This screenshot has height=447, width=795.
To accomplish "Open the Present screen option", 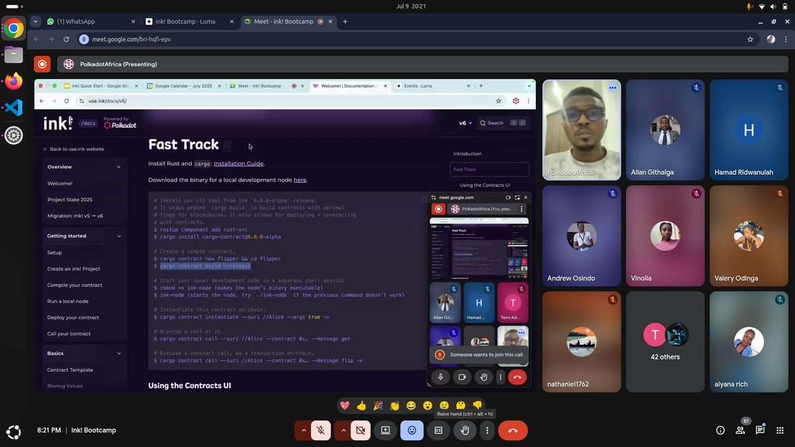I will point(385,430).
